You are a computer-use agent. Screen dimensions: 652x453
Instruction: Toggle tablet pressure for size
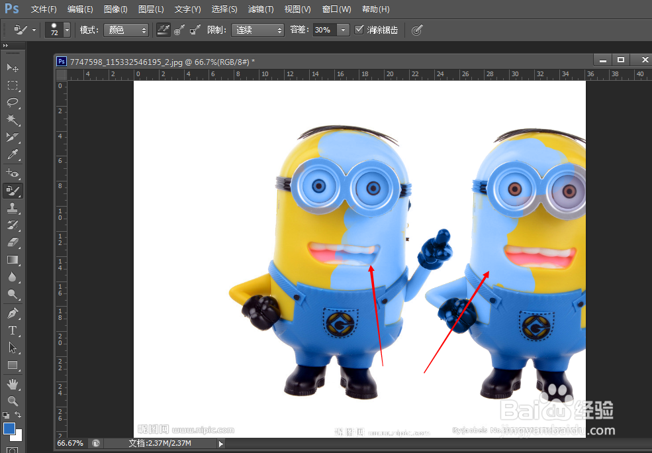[x=417, y=30]
